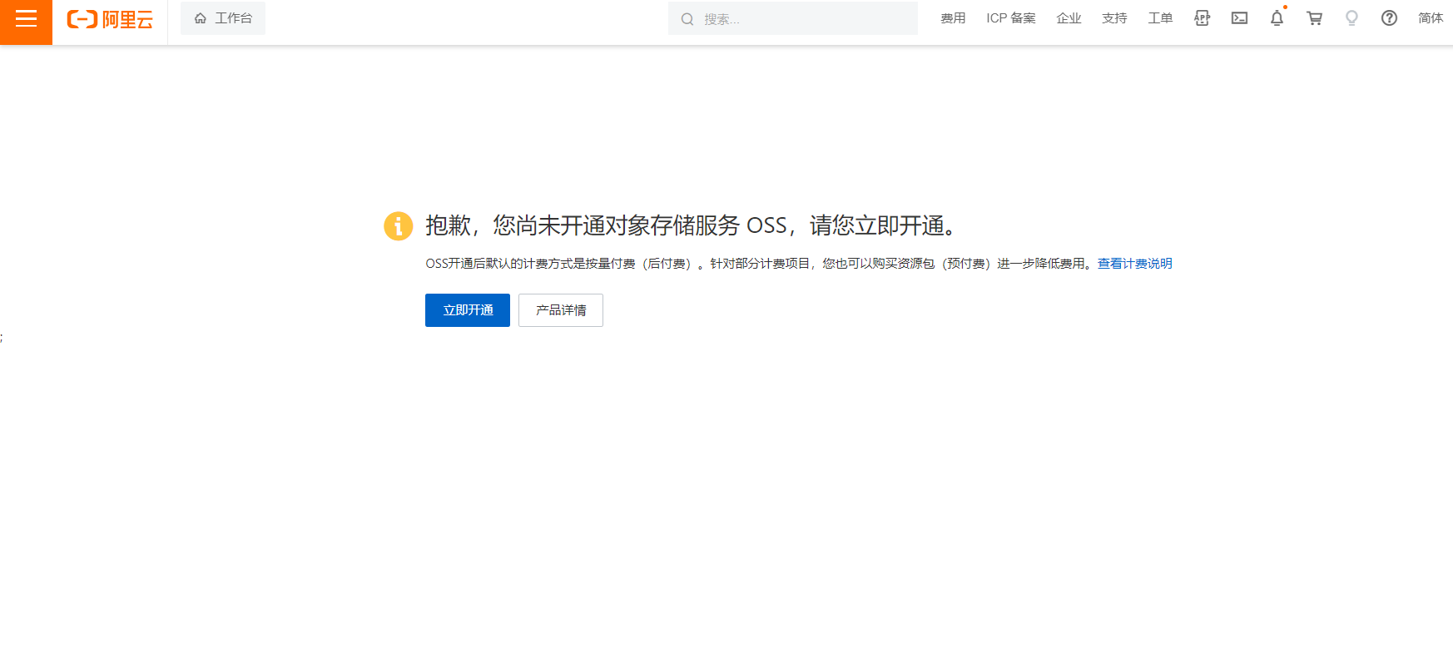Open ICP 备案 menu
Screen dimensions: 1453x653
[1011, 18]
